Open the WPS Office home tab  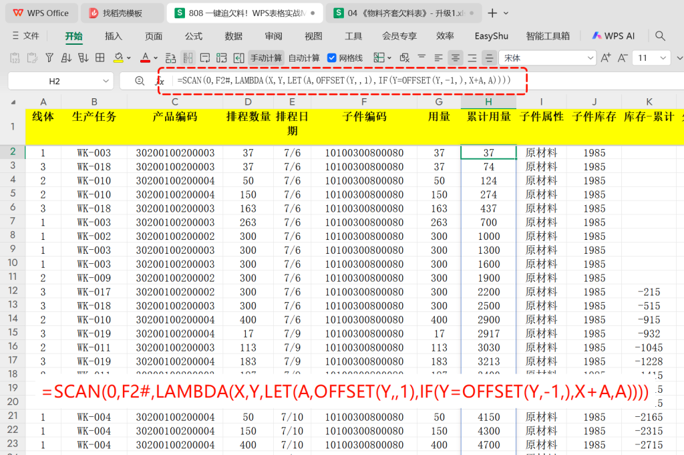41,13
